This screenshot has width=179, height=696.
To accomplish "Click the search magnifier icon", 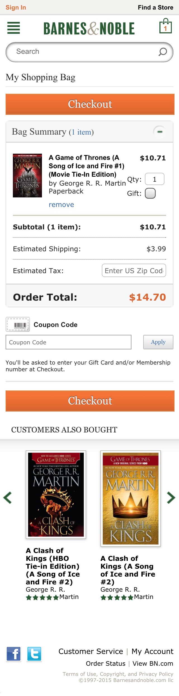I will [162, 52].
